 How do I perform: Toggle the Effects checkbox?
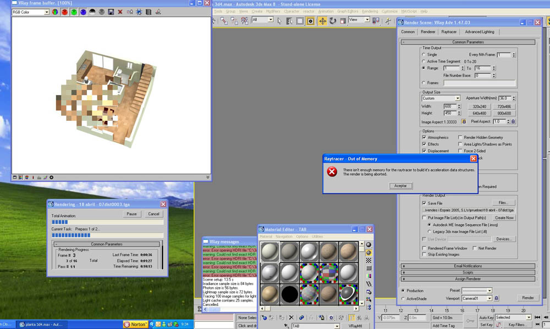424,144
